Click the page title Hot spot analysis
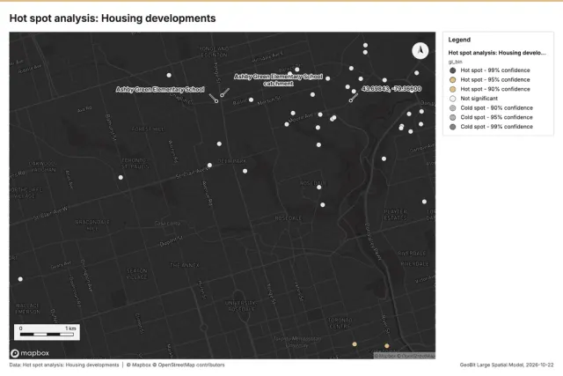The image size is (563, 376). pyautogui.click(x=113, y=18)
